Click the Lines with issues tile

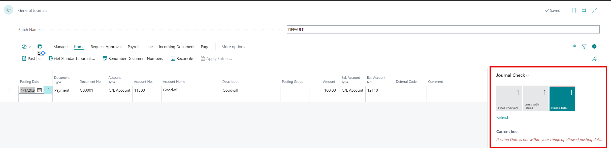536,98
